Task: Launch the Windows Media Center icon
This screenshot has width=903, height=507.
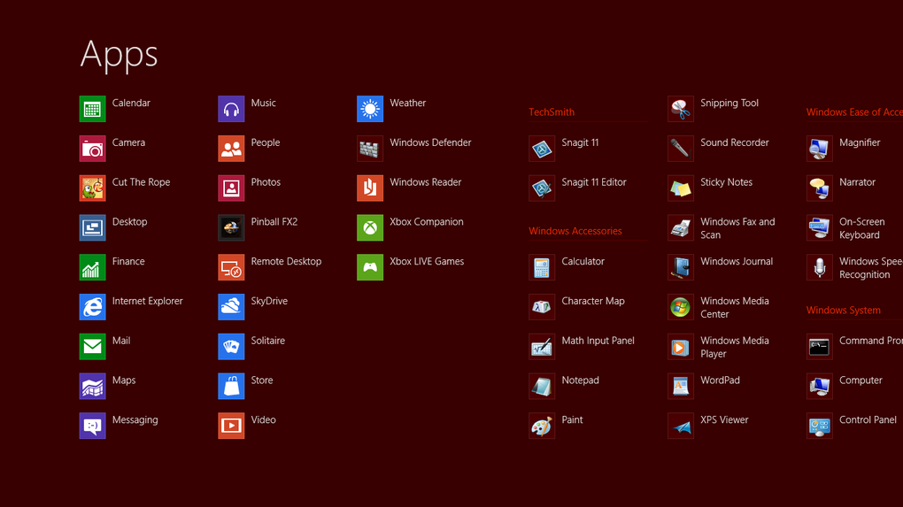Action: pos(681,307)
